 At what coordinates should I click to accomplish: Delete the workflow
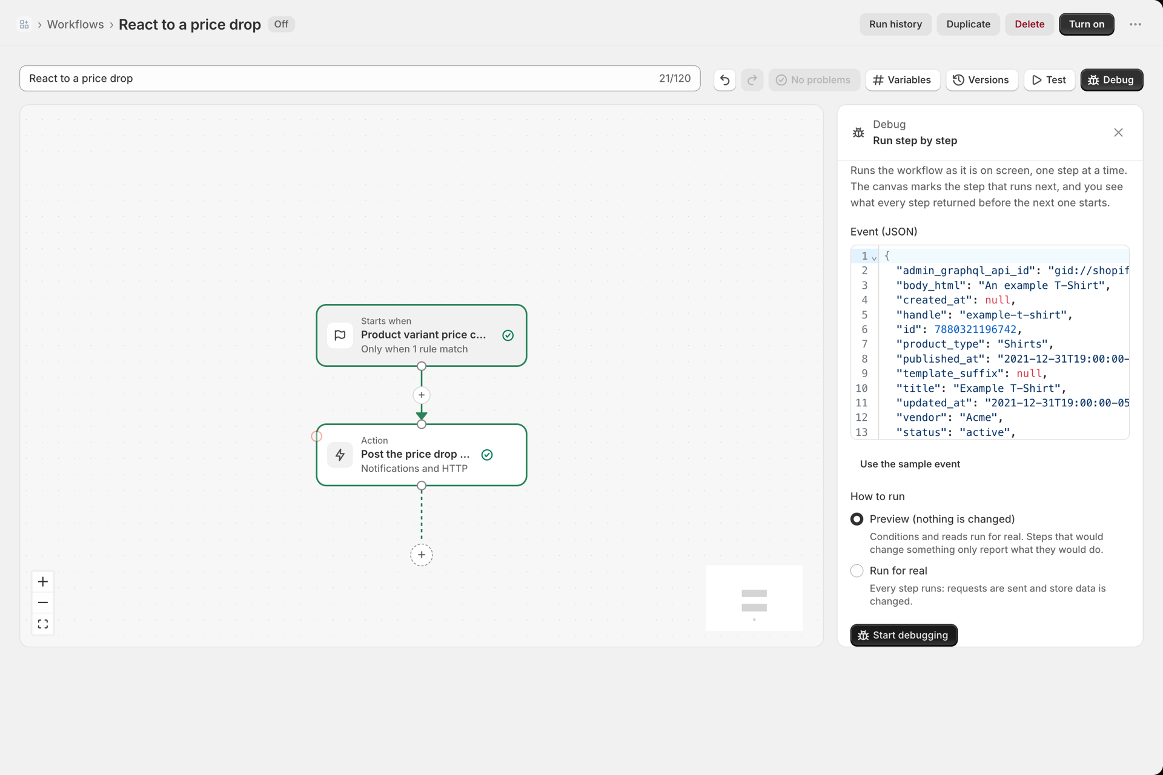pyautogui.click(x=1029, y=24)
